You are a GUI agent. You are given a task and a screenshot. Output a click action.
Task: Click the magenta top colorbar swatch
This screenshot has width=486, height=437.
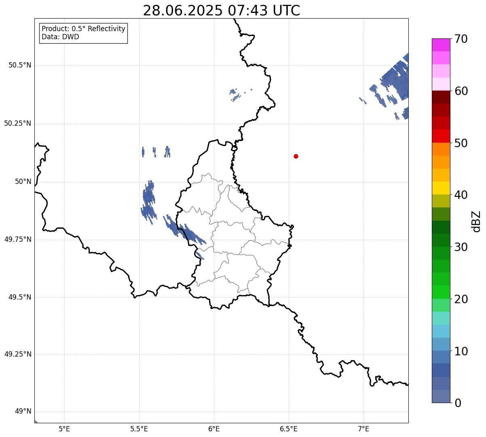441,45
